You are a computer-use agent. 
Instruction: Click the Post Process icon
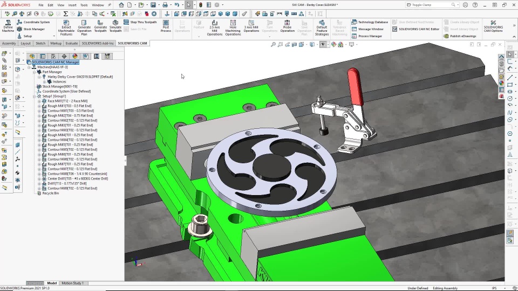pyautogui.click(x=166, y=26)
